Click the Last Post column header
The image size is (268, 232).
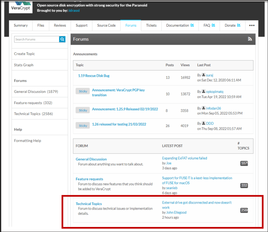(204, 65)
